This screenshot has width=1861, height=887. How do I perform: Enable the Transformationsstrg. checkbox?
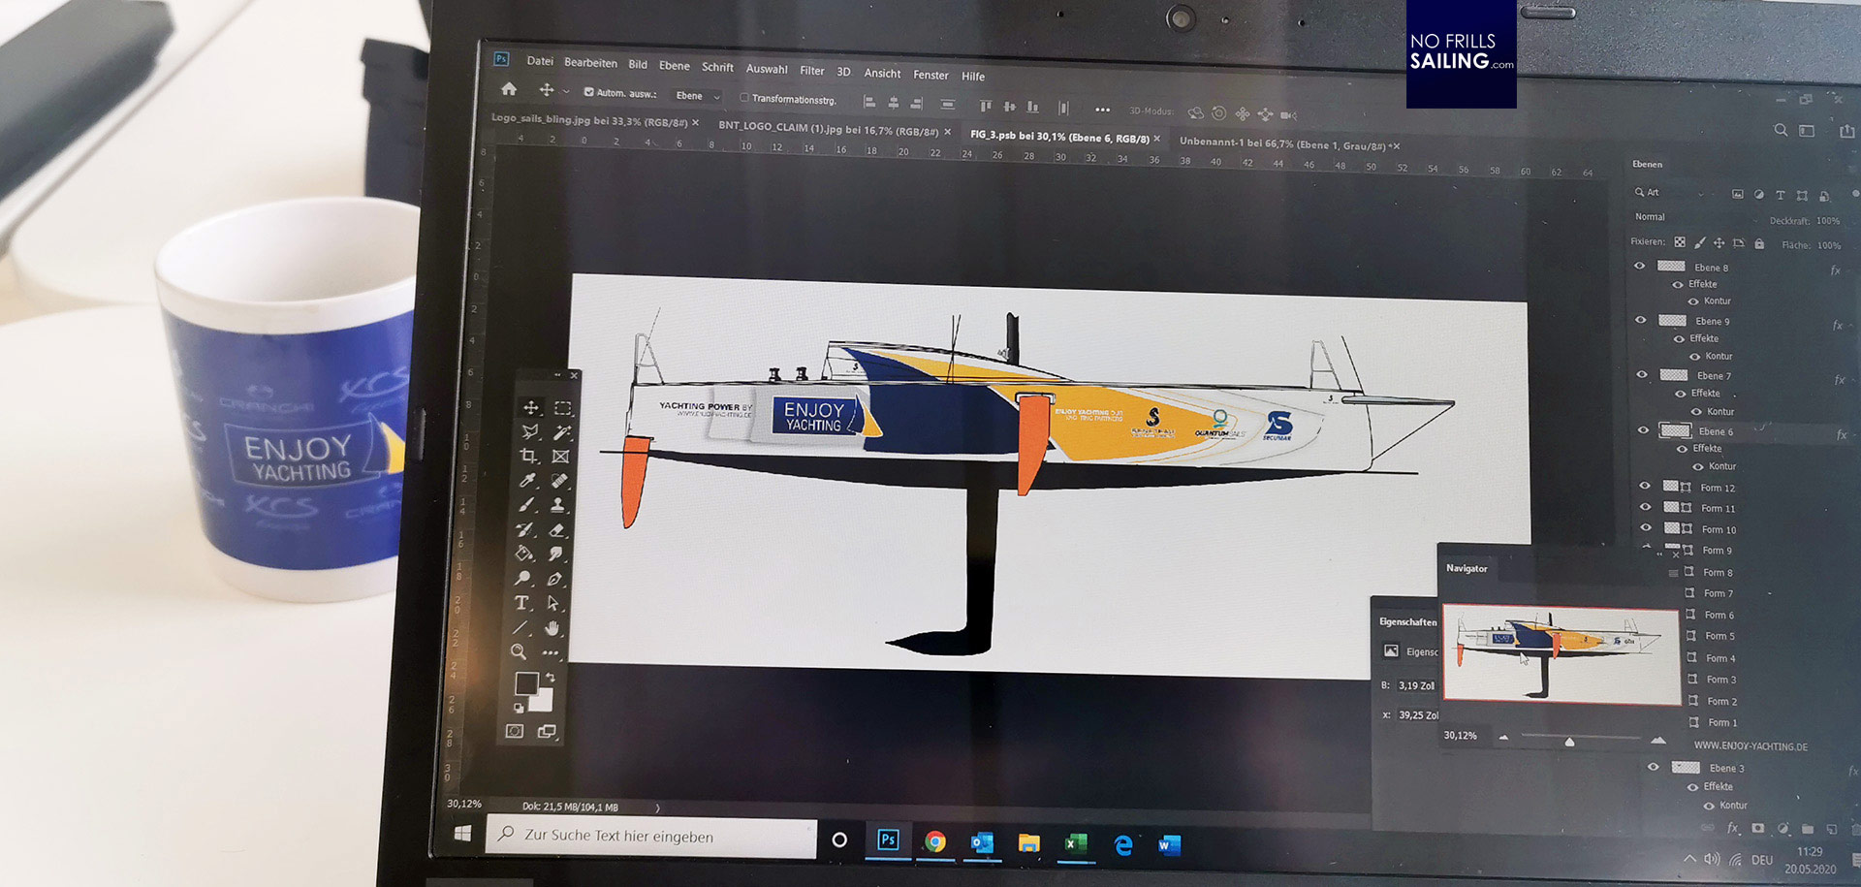click(x=744, y=97)
